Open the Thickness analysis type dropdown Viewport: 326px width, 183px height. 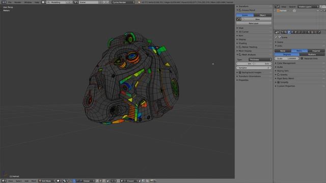coord(260,59)
